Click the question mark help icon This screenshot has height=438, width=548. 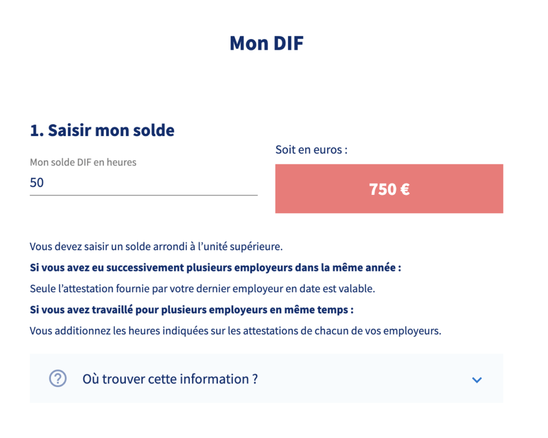tap(58, 379)
